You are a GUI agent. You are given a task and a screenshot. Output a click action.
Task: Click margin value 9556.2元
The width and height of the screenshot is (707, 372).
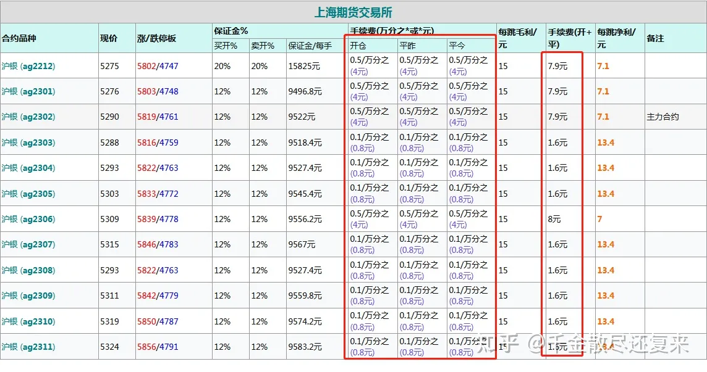pos(305,220)
